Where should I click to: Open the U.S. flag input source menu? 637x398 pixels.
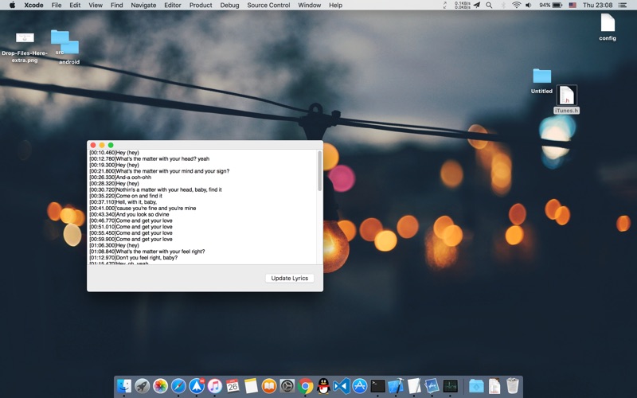coord(573,6)
